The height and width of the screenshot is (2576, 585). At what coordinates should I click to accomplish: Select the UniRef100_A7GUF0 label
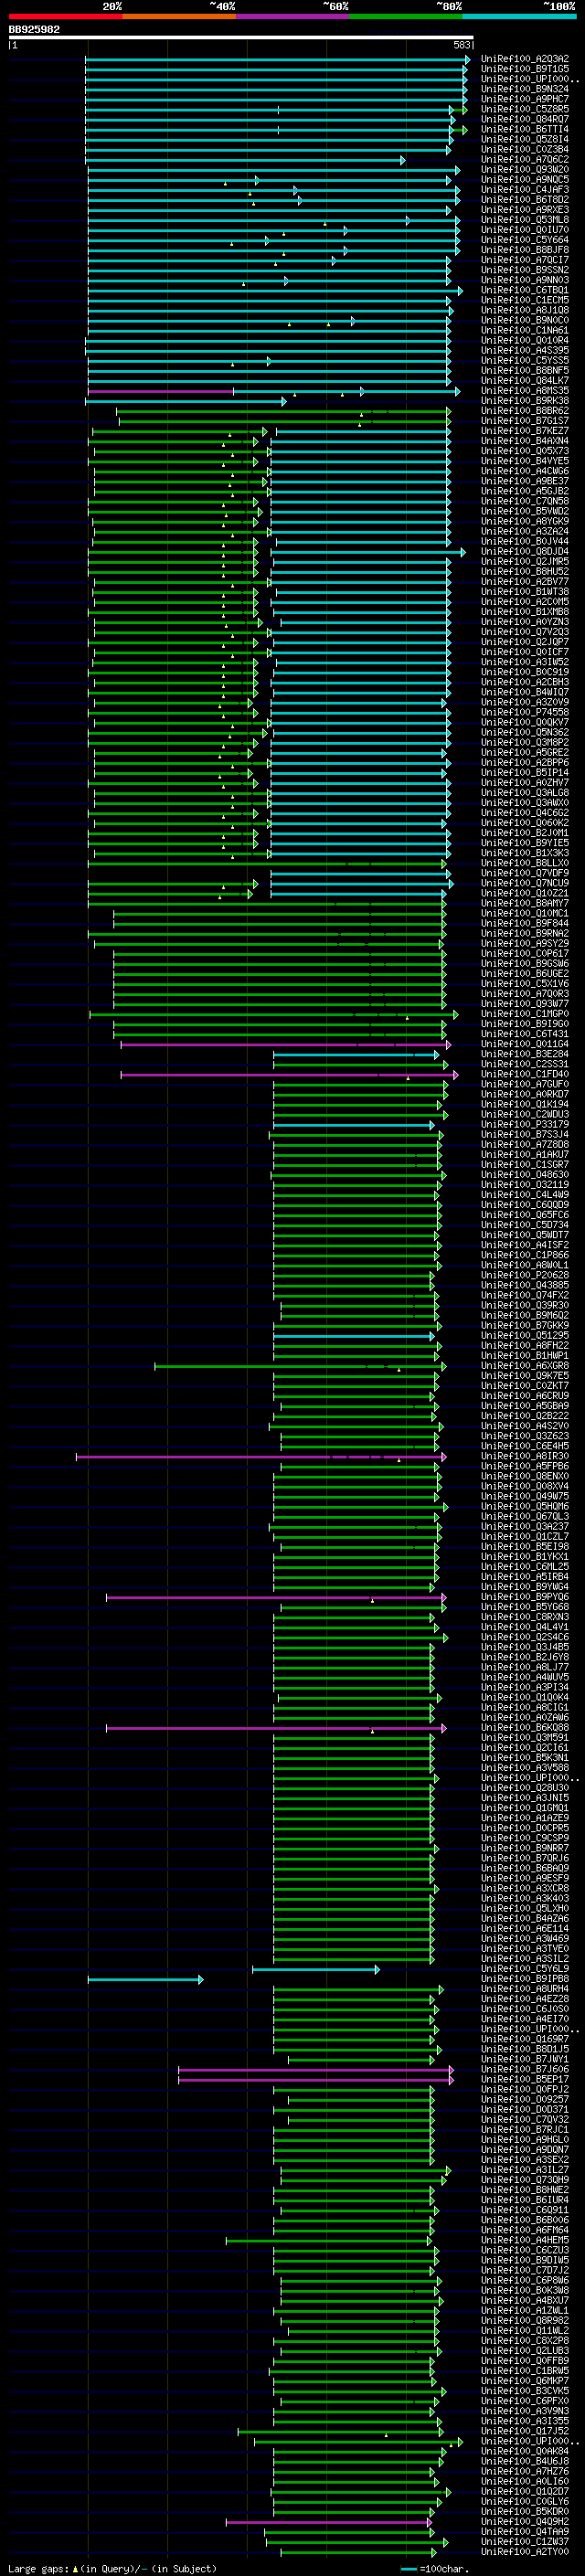tap(525, 1084)
